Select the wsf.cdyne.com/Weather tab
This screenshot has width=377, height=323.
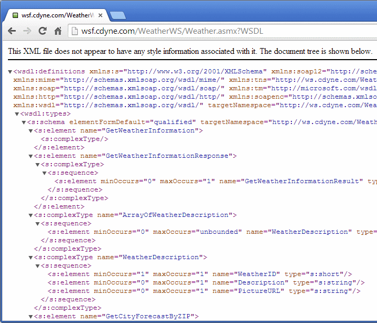(57, 15)
